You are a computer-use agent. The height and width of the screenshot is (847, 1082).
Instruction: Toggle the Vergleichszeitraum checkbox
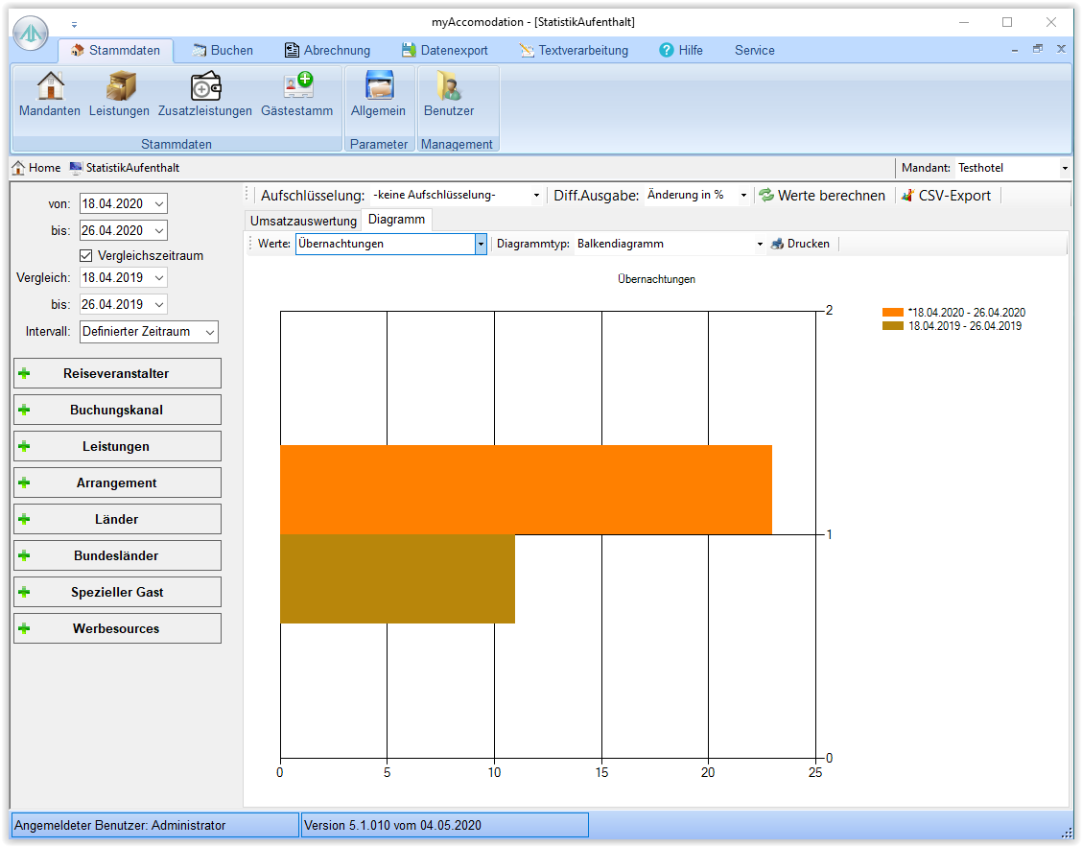[x=86, y=256]
